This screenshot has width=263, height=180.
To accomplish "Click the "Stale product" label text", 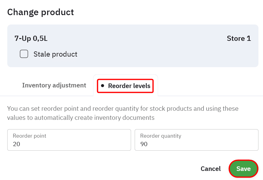I will 55,54.
